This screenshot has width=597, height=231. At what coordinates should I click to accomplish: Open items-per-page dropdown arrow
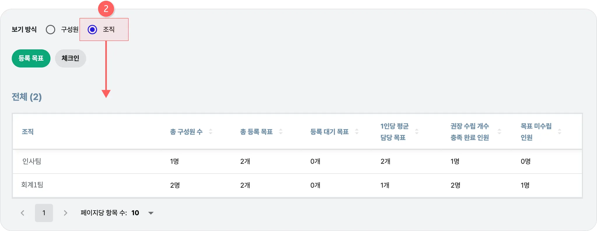click(151, 213)
